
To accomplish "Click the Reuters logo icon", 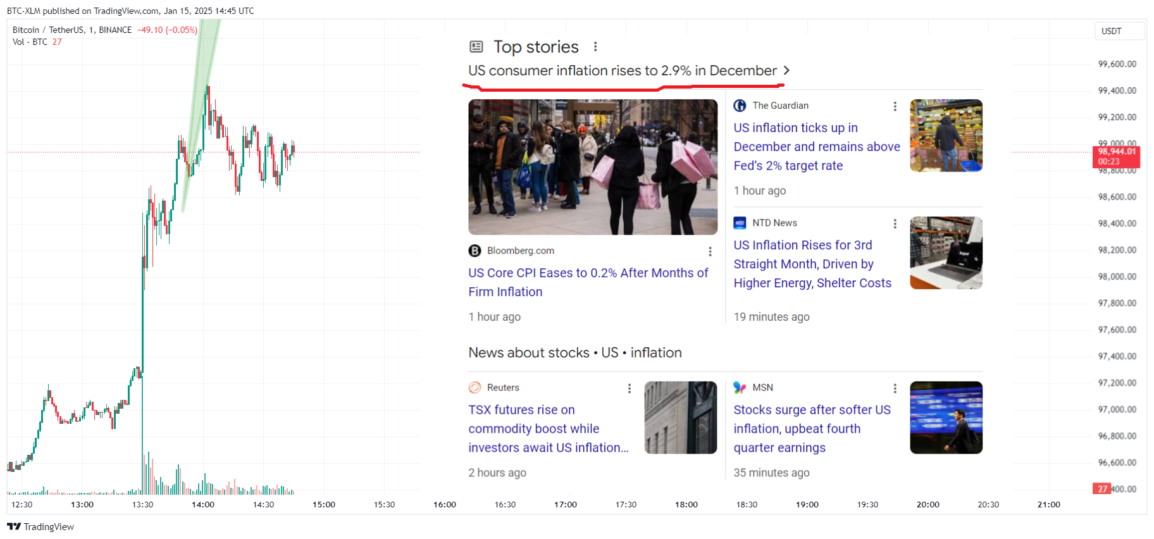I will 475,387.
